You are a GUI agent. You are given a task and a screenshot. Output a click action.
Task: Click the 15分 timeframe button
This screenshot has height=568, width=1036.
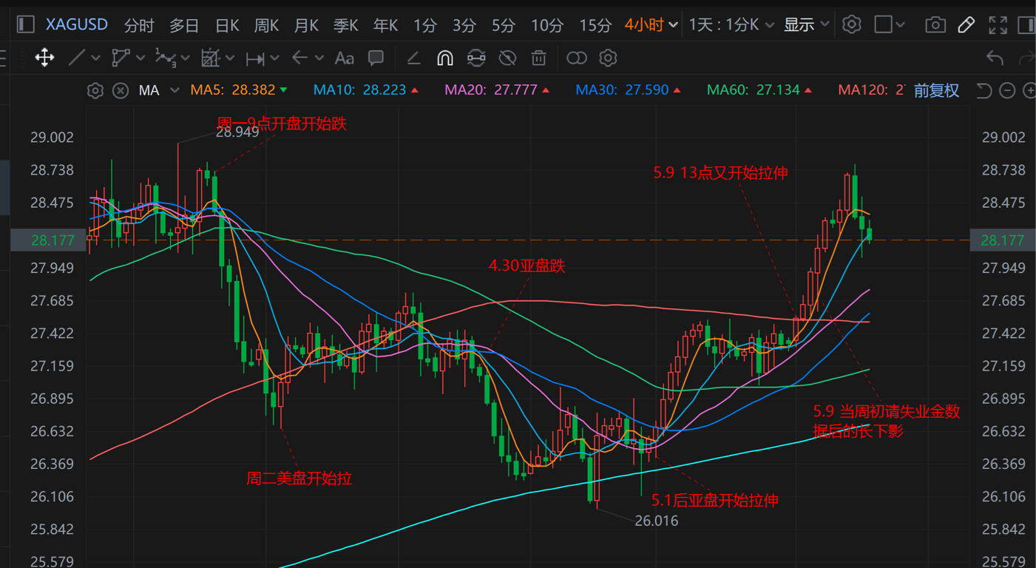(595, 24)
